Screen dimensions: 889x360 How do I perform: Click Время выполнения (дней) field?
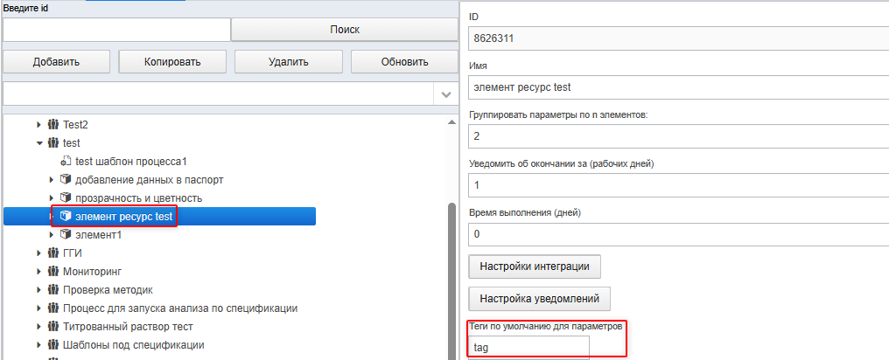click(679, 234)
